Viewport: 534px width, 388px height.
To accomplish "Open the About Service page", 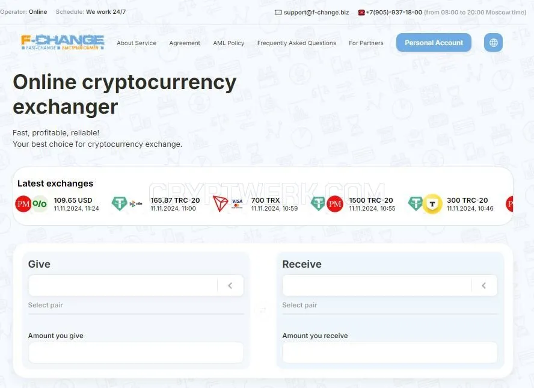I will 137,43.
